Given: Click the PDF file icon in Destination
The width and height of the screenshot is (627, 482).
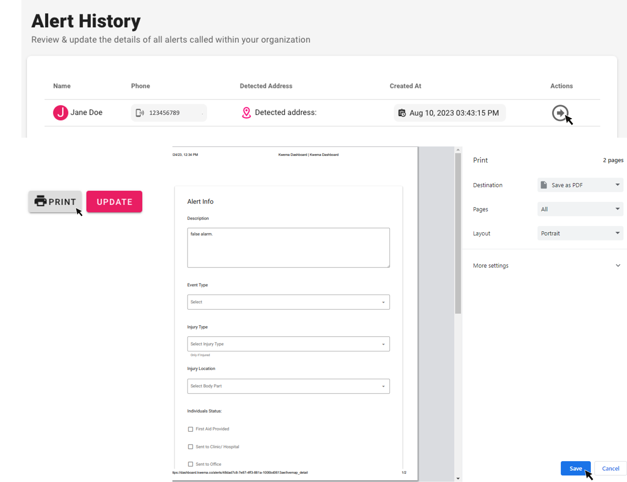Looking at the screenshot, I should point(544,185).
